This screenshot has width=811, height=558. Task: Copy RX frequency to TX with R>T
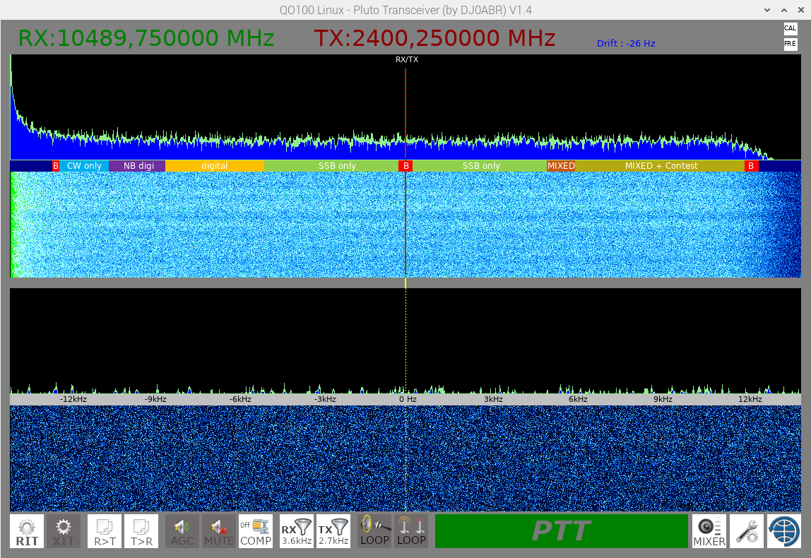tap(105, 531)
